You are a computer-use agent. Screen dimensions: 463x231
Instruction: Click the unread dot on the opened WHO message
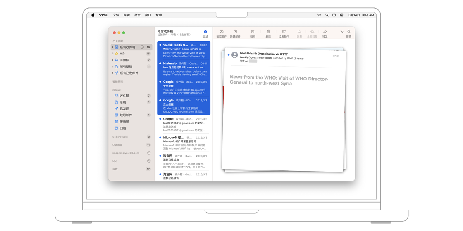pos(229,54)
